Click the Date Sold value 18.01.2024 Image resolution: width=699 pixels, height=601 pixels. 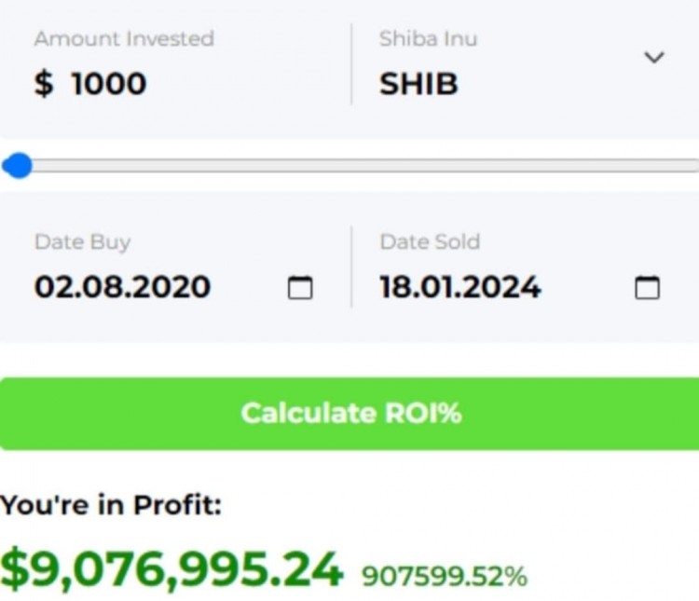(x=460, y=287)
